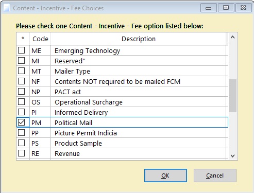Image resolution: width=254 pixels, height=193 pixels.
Task: Tick the PS Product Sample checkbox
Action: (x=21, y=143)
